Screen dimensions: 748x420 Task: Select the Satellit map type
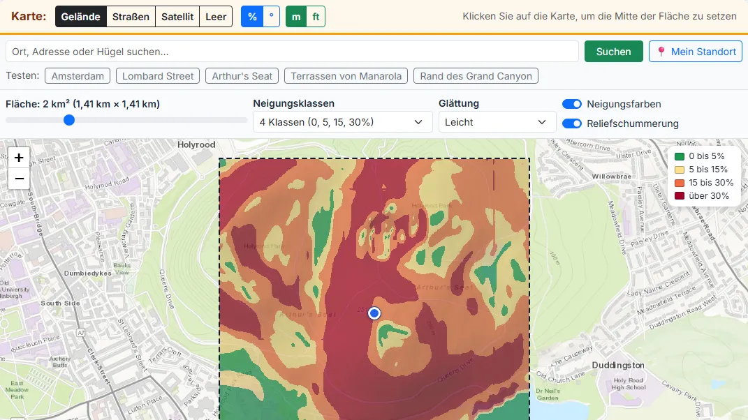[x=177, y=17]
